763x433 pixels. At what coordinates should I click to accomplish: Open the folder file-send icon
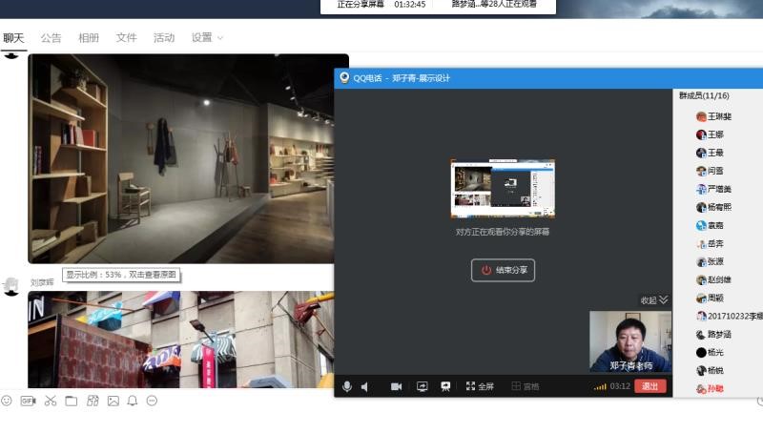pos(71,401)
